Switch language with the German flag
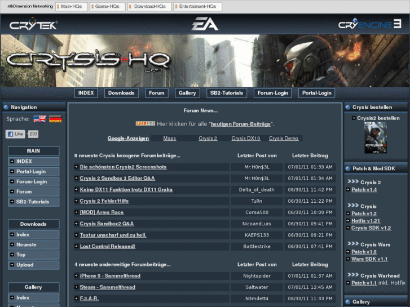The height and width of the screenshot is (307, 410). pyautogui.click(x=55, y=119)
